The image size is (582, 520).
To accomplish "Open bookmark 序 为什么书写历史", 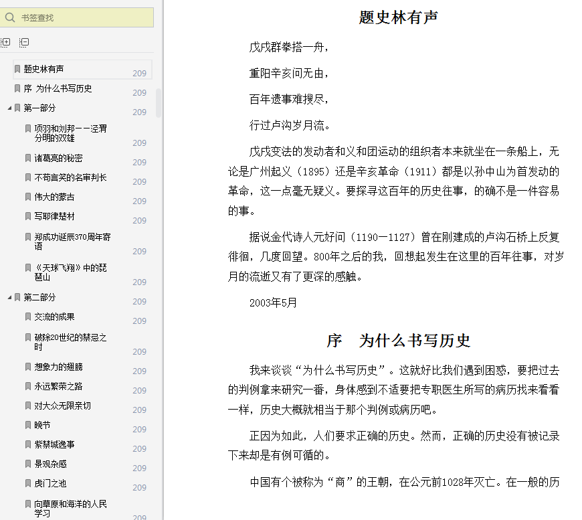I will (58, 88).
